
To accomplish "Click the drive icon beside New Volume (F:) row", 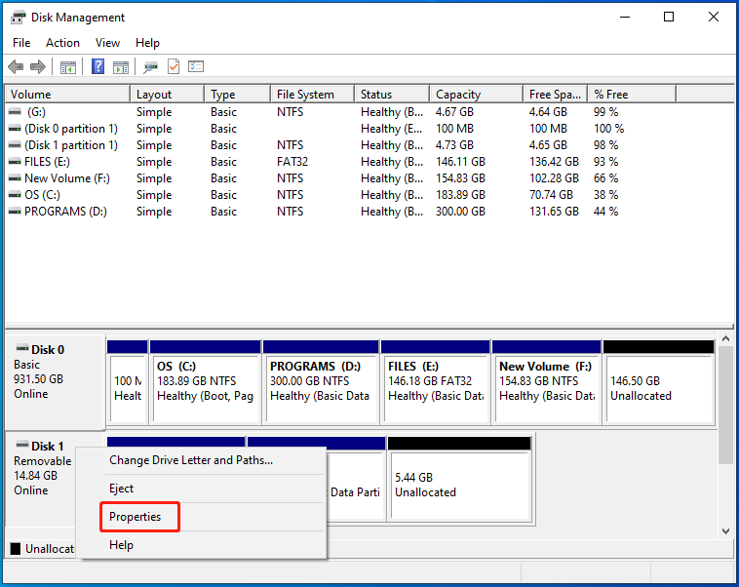I will 15,178.
